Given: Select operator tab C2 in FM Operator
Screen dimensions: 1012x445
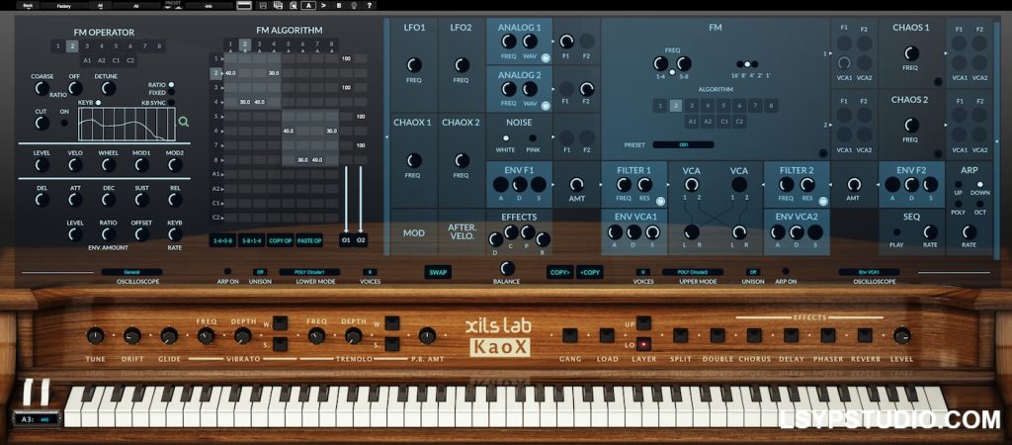Looking at the screenshot, I should [130, 60].
